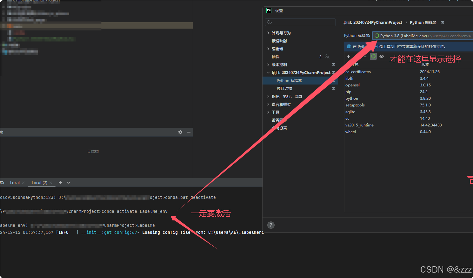The width and height of the screenshot is (473, 278).
Task: Open the structure panel gear options
Action: click(x=180, y=132)
